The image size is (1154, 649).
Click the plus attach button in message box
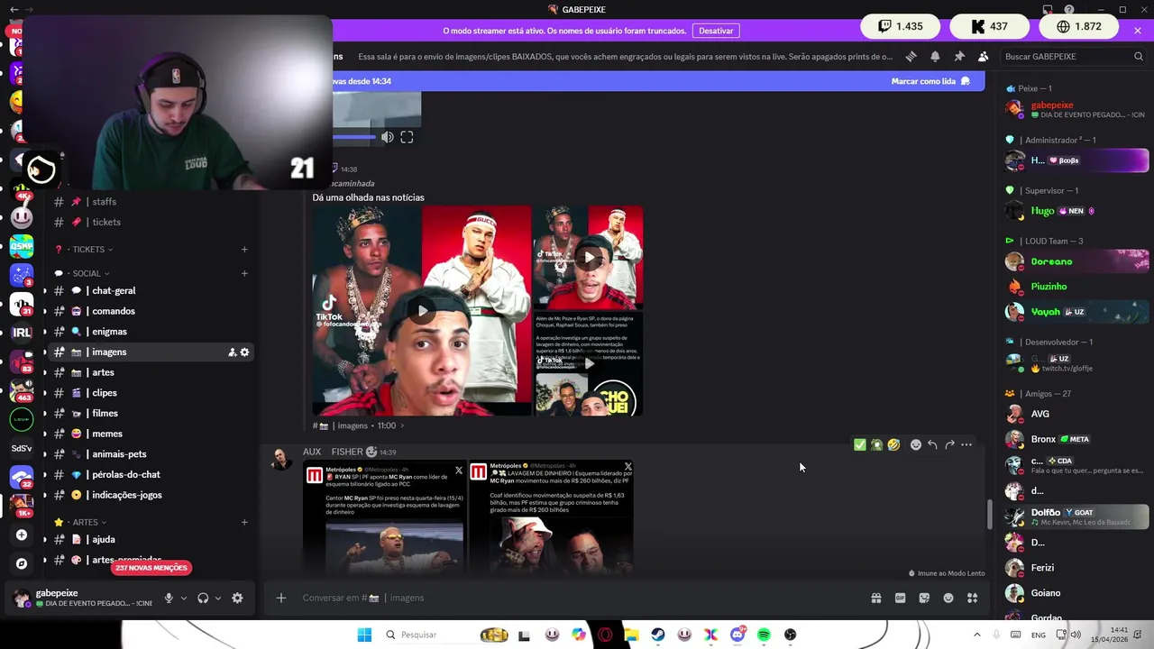280,598
